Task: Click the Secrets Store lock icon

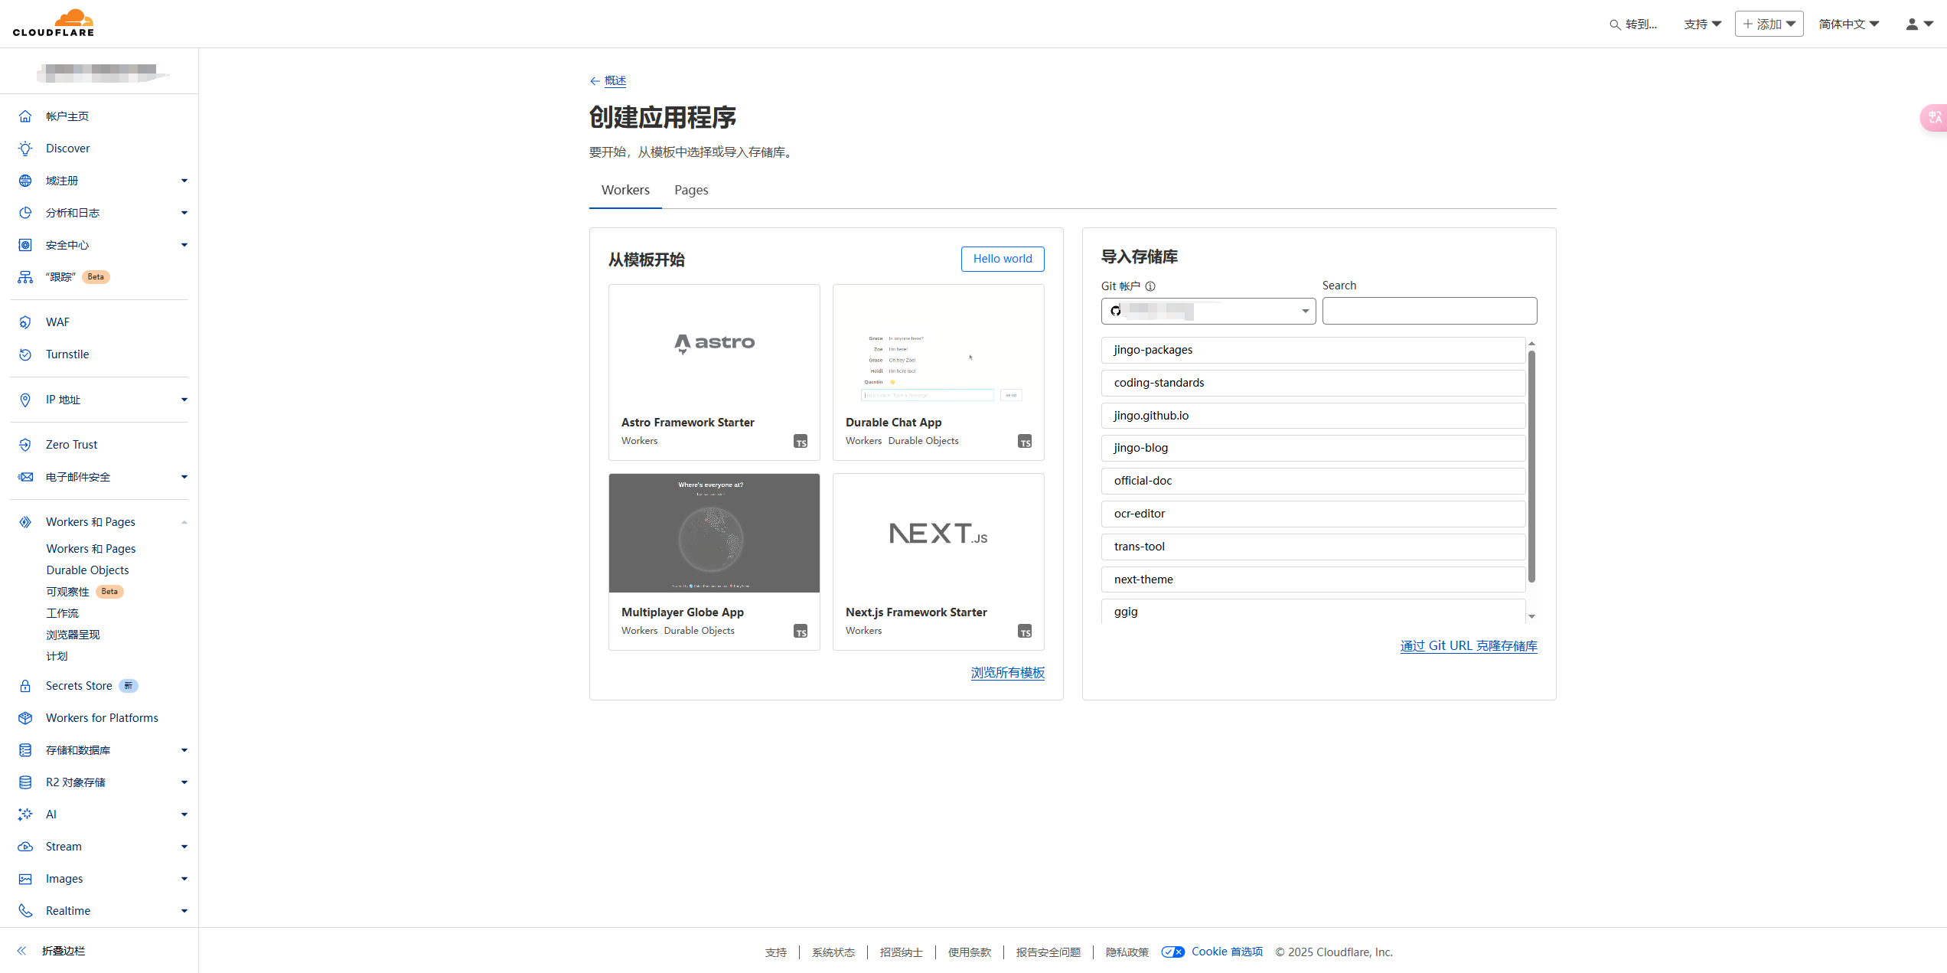Action: pyautogui.click(x=25, y=686)
